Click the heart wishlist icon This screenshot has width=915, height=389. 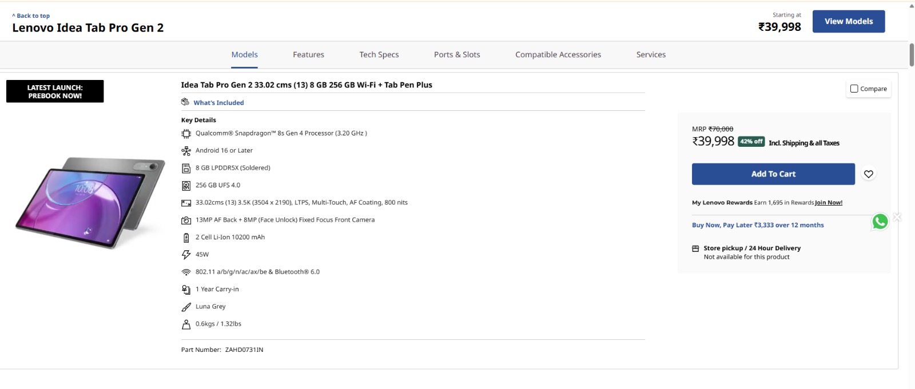[x=868, y=174]
